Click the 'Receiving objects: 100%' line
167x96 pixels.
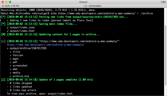click(48, 10)
